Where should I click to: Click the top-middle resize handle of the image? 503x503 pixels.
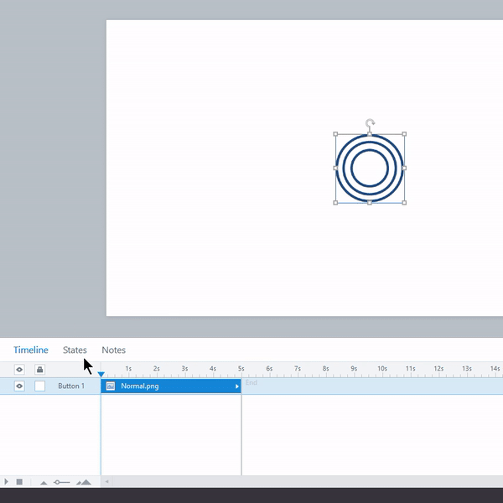tap(370, 134)
